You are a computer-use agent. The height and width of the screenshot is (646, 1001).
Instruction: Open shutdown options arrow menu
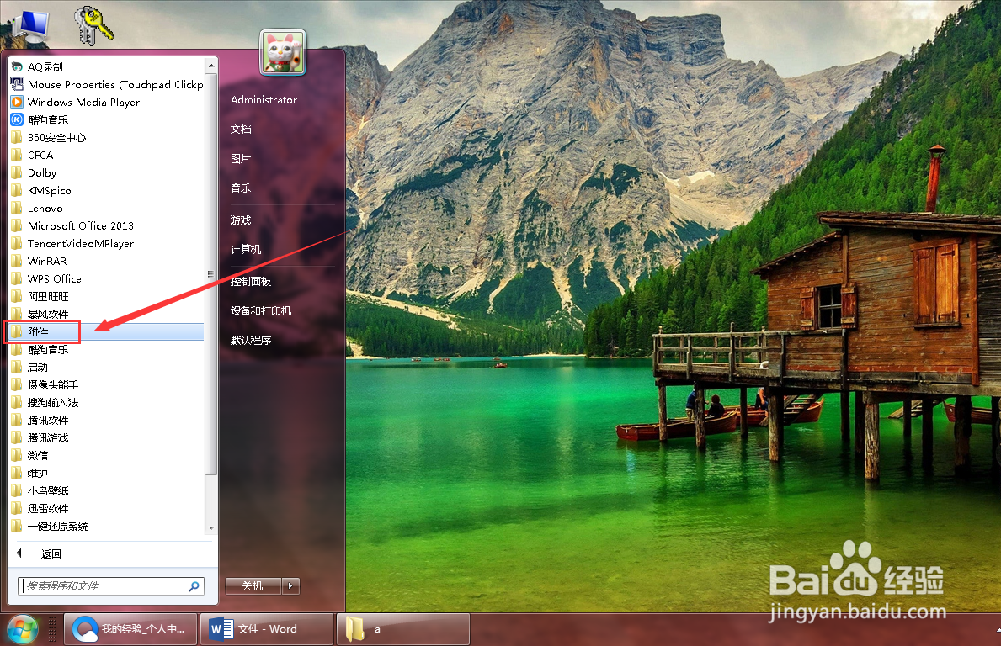pyautogui.click(x=290, y=586)
